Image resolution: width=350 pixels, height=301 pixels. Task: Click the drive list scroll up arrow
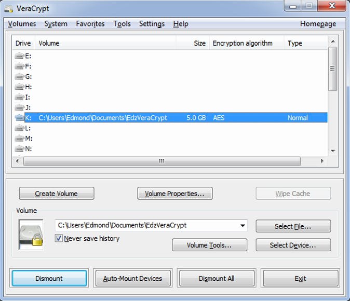click(x=332, y=42)
